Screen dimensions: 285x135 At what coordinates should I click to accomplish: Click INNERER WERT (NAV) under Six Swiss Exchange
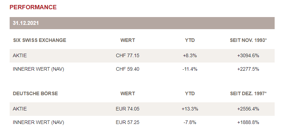(39, 69)
